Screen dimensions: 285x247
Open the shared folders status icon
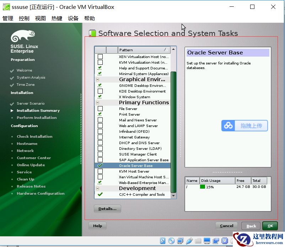[x=198, y=241]
